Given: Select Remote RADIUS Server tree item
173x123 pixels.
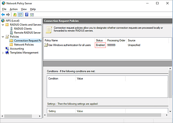Looking at the screenshot, I should point(27,32).
